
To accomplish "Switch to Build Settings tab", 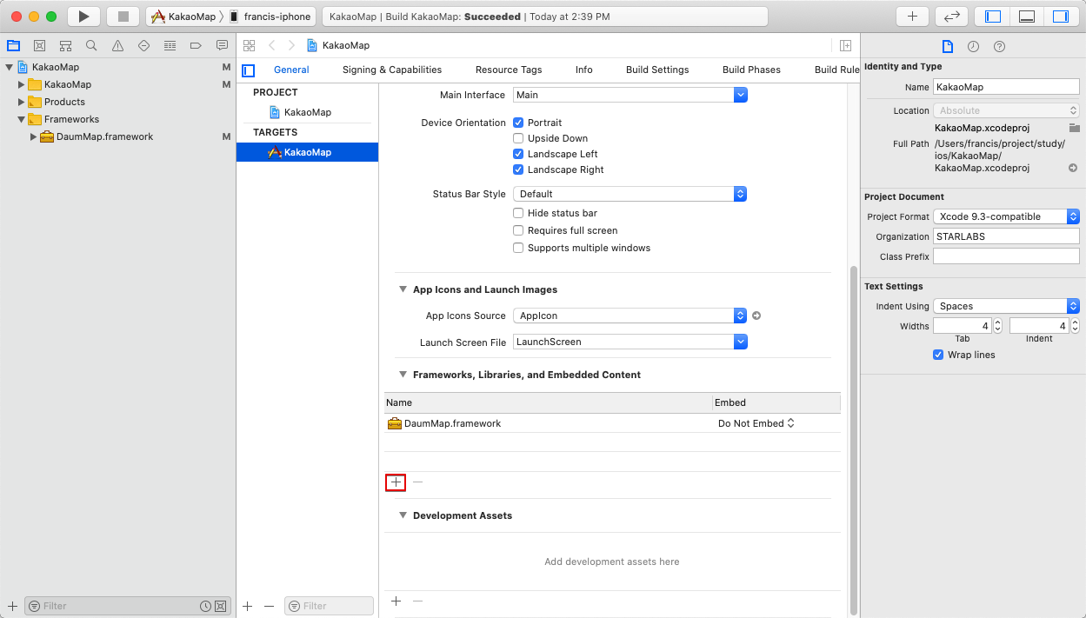I will [x=657, y=70].
